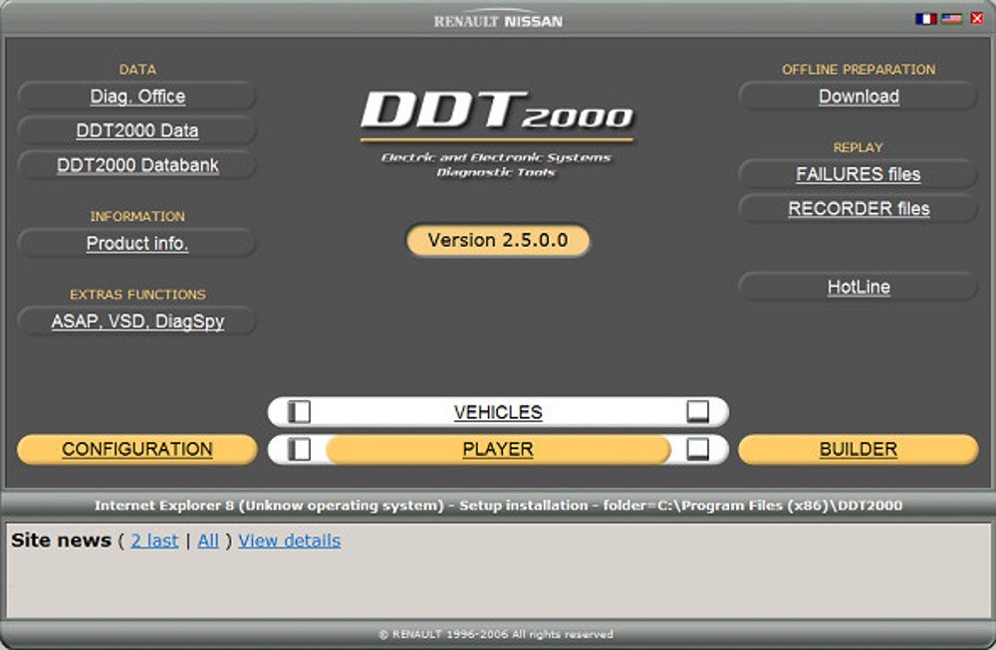Click the right window icon on the PLAYER bar
Viewport: 996px width, 650px height.
(x=697, y=449)
